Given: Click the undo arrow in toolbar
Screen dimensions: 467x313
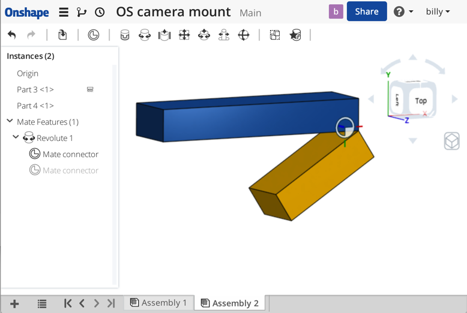Looking at the screenshot, I should 11,35.
